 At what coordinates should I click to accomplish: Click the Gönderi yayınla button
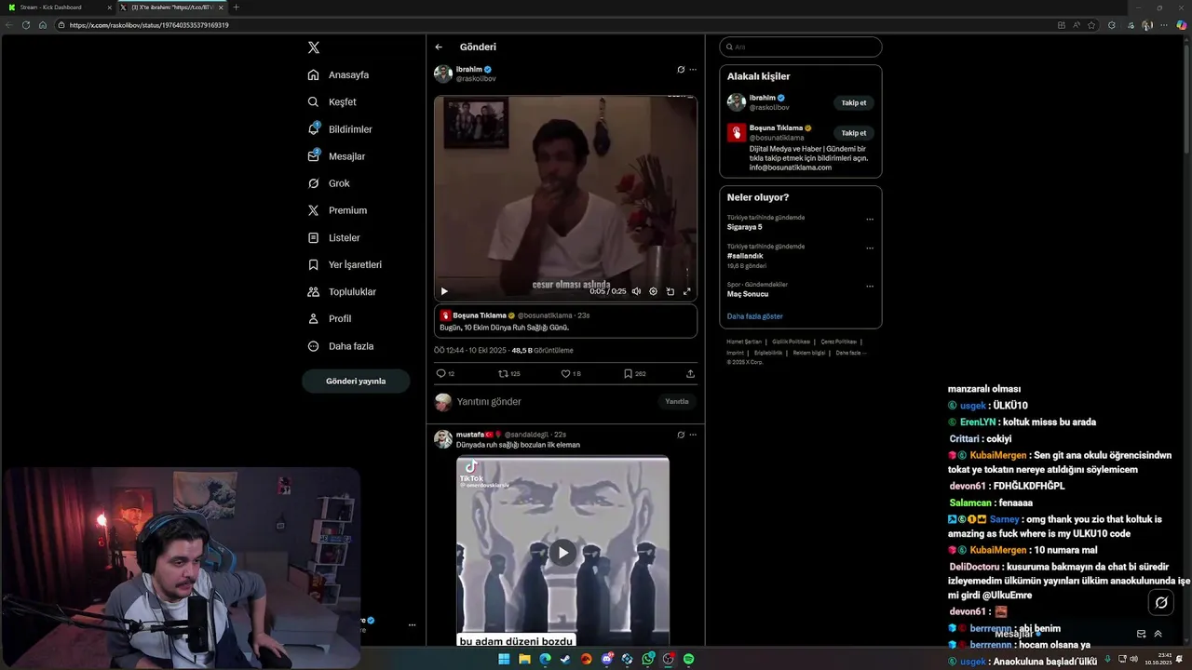356,381
